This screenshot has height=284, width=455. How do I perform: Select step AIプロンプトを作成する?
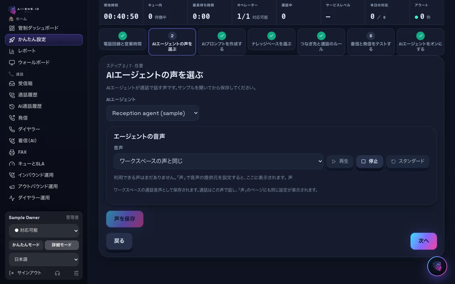point(222,42)
